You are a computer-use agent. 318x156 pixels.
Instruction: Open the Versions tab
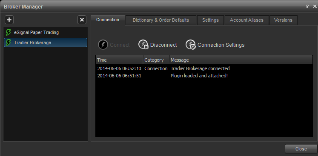point(284,20)
